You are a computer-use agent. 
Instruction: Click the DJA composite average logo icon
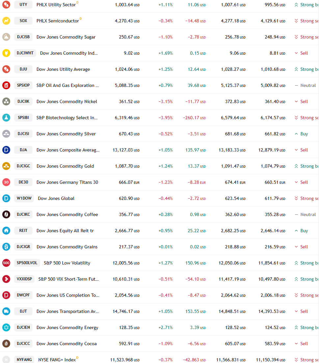[6, 150]
